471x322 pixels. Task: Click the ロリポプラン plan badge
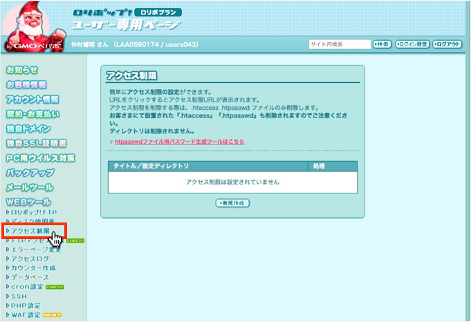coord(158,12)
